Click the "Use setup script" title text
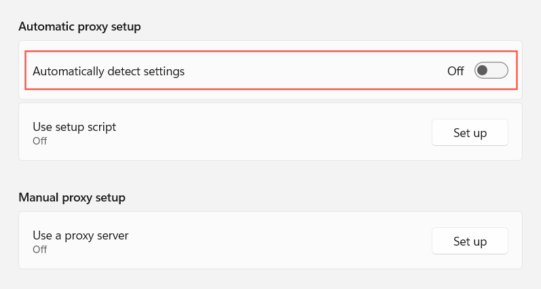The width and height of the screenshot is (541, 289). 75,127
